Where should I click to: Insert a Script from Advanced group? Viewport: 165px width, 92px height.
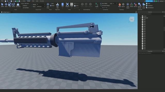(148, 4)
